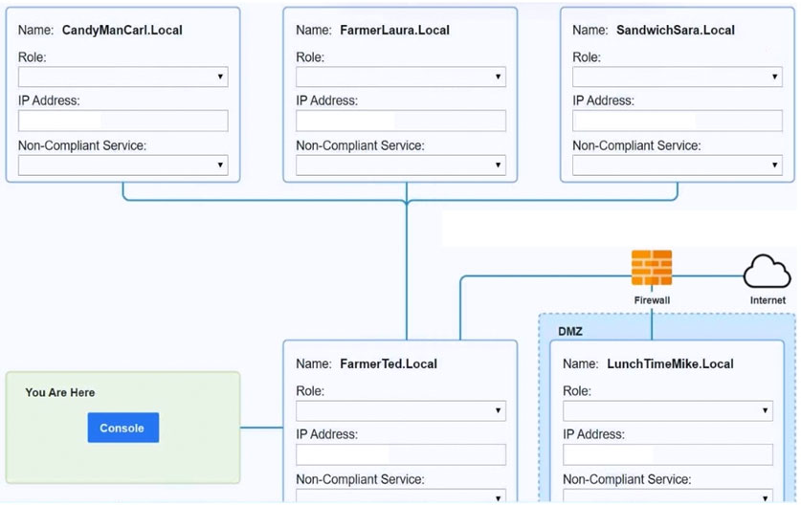This screenshot has width=801, height=506.
Task: Click the Firewall brick icon
Action: pos(651,268)
